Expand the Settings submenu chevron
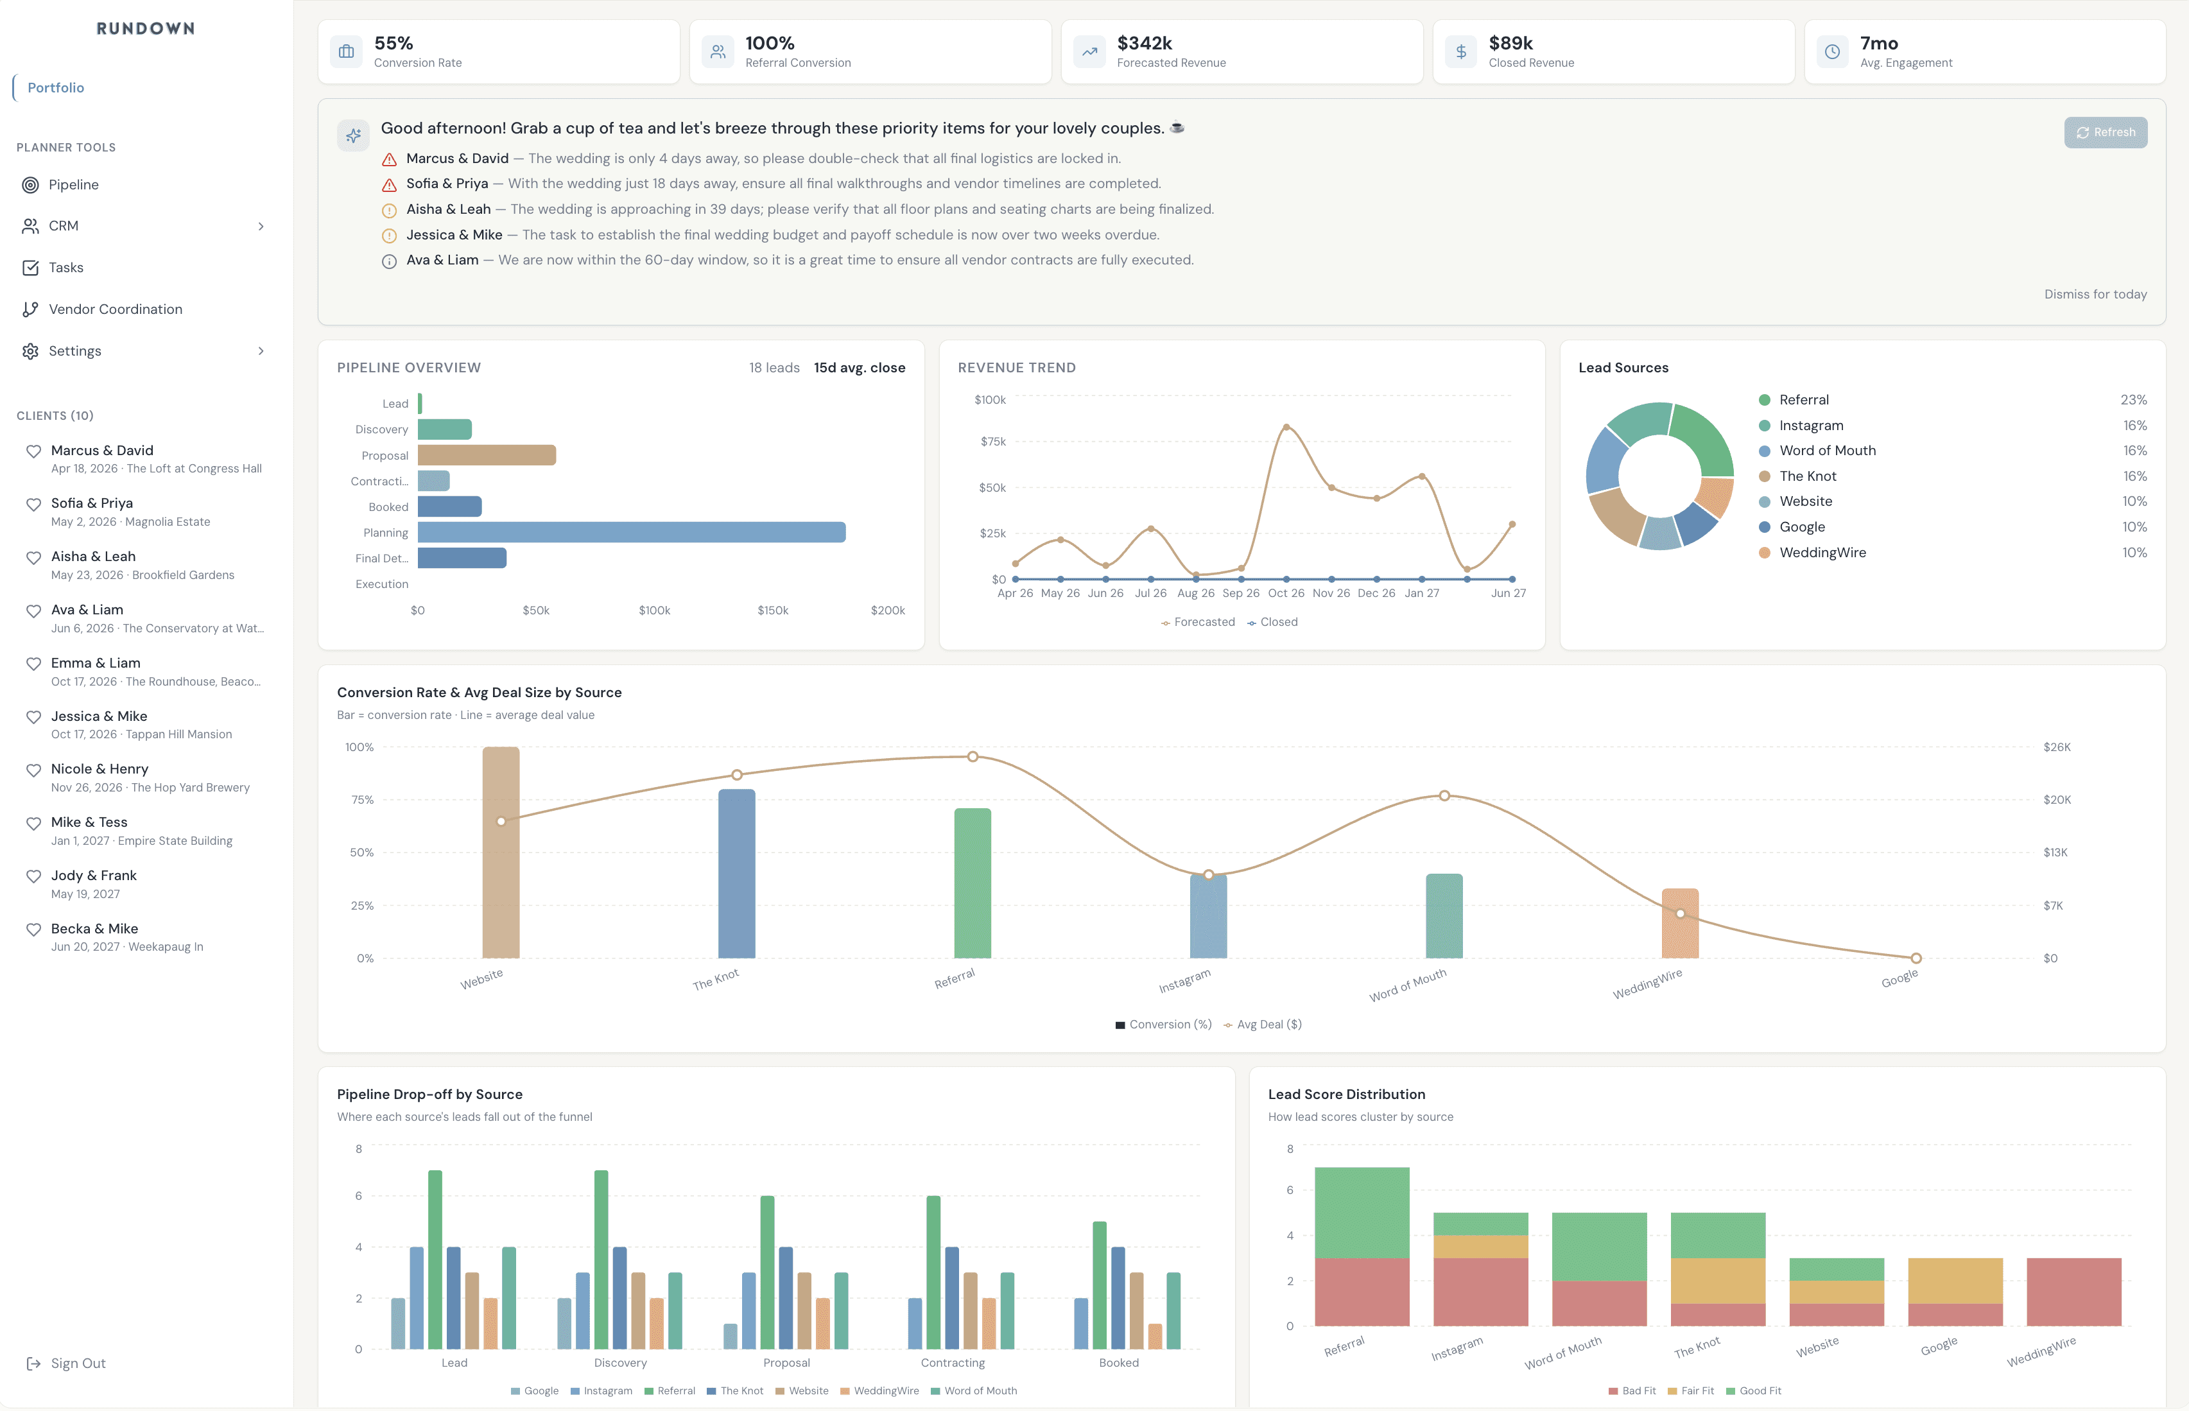2189x1411 pixels. pos(261,351)
